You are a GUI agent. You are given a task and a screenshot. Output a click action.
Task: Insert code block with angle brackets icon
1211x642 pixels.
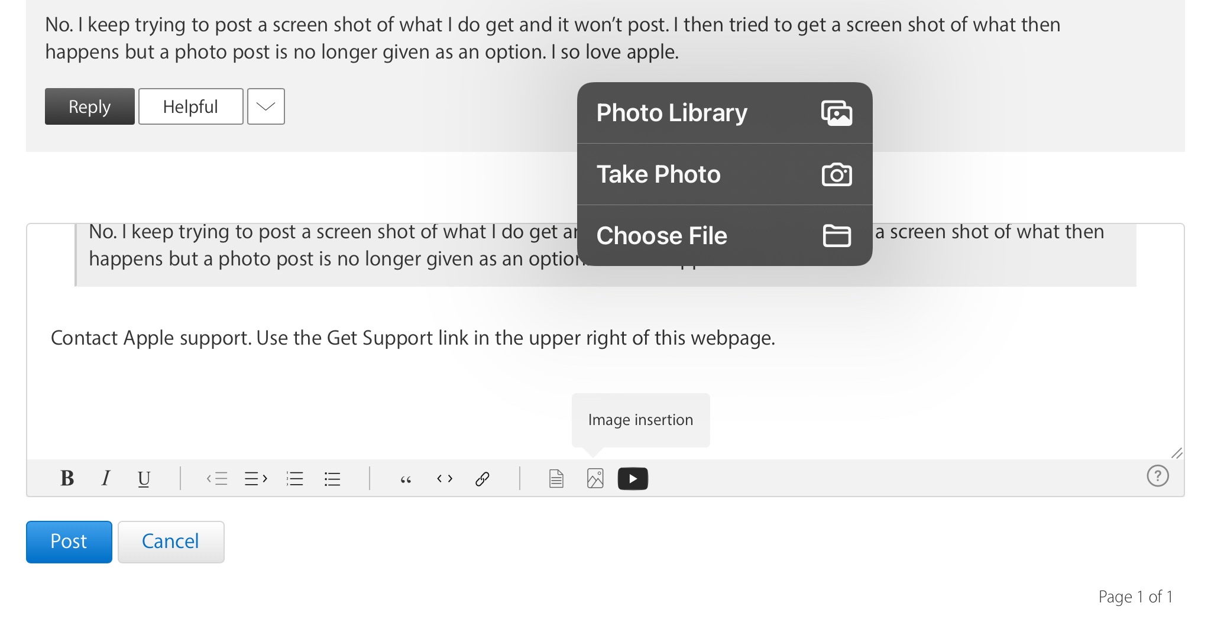(x=445, y=478)
